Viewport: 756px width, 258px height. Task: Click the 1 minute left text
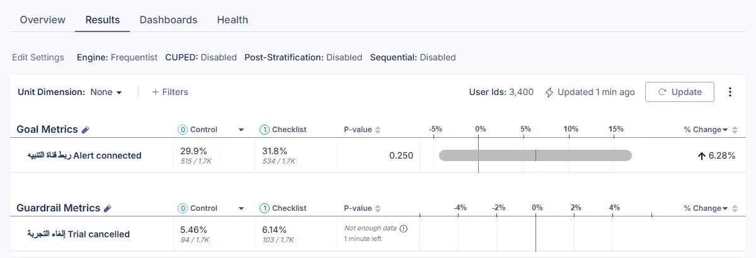[363, 239]
